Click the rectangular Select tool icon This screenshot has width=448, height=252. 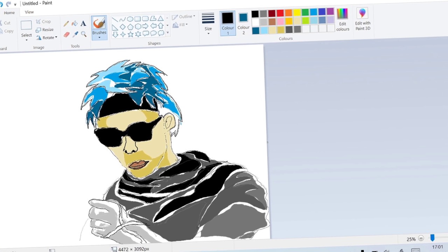click(26, 25)
